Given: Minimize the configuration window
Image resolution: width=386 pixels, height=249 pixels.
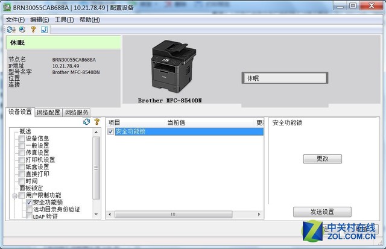Looking at the screenshot, I should (x=340, y=6).
